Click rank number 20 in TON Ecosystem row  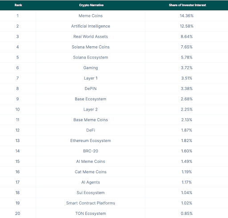(x=17, y=214)
